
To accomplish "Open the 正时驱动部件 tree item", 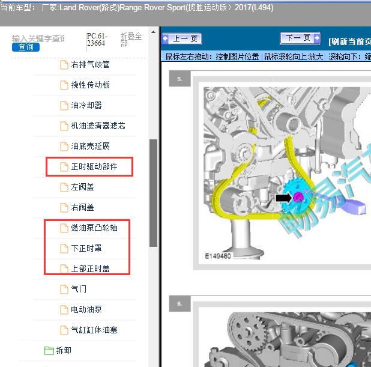I will [x=94, y=167].
